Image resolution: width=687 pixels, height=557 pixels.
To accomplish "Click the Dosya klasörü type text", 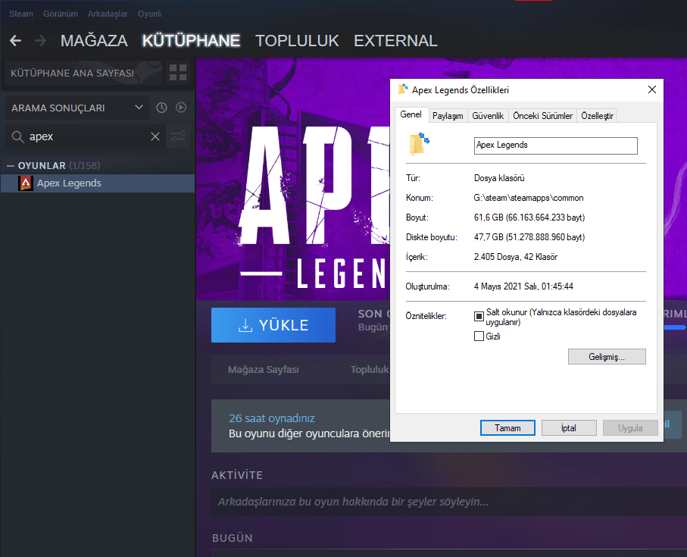I will click(499, 178).
